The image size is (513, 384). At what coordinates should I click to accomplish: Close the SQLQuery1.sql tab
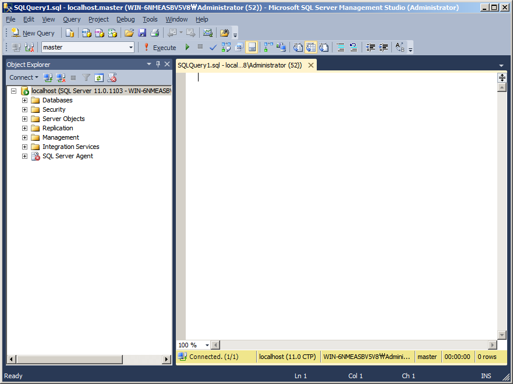[311, 65]
